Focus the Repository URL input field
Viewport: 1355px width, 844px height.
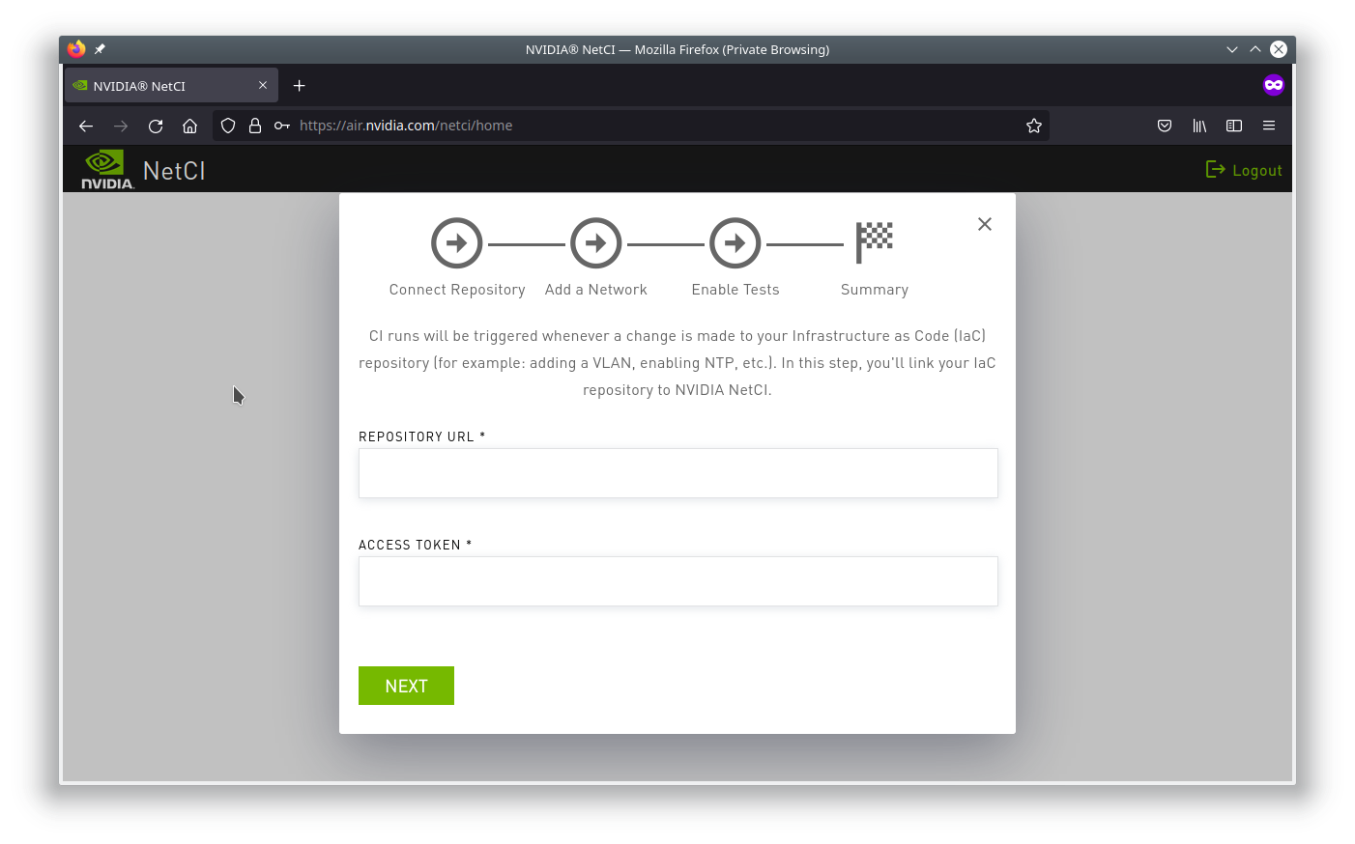click(x=677, y=473)
